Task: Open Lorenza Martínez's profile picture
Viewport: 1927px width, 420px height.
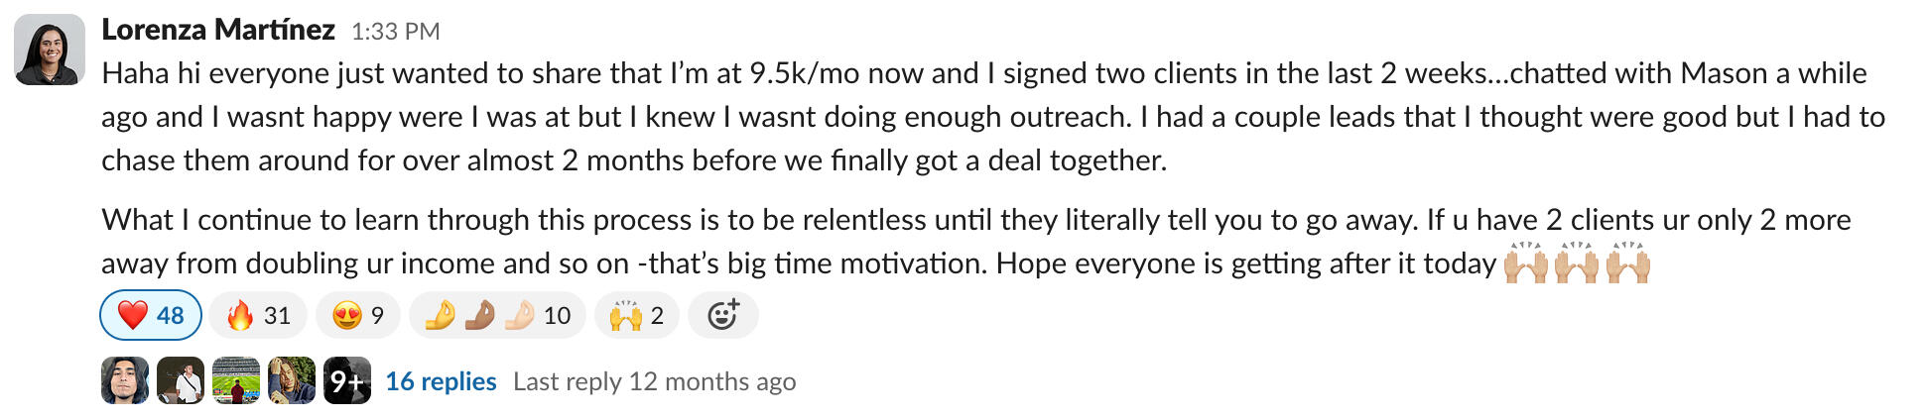Action: point(50,50)
